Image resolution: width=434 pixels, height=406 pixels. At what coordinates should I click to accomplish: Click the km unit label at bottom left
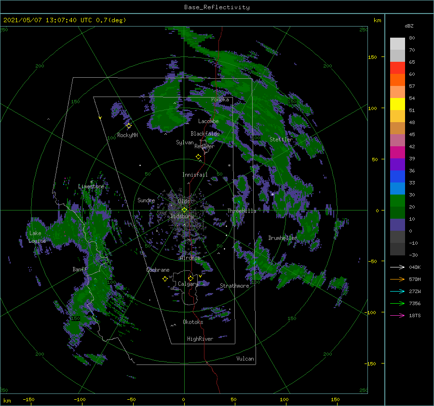tap(7, 401)
